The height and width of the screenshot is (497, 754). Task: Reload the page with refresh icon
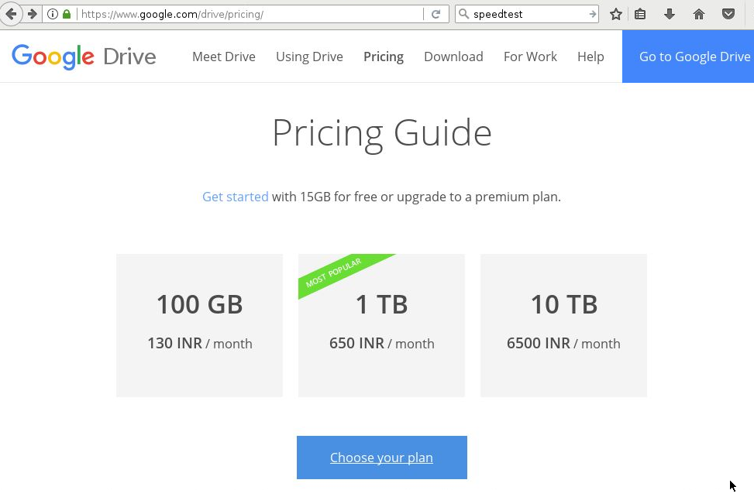click(436, 15)
